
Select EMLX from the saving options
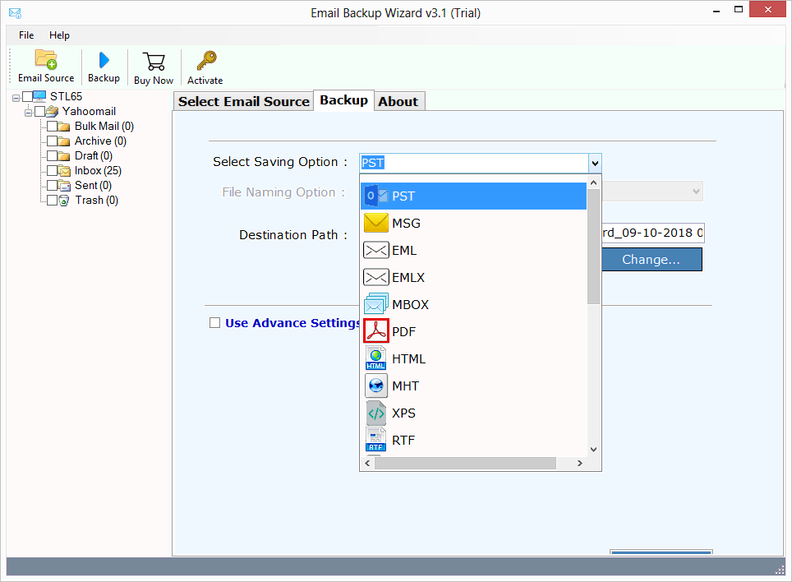pos(473,277)
